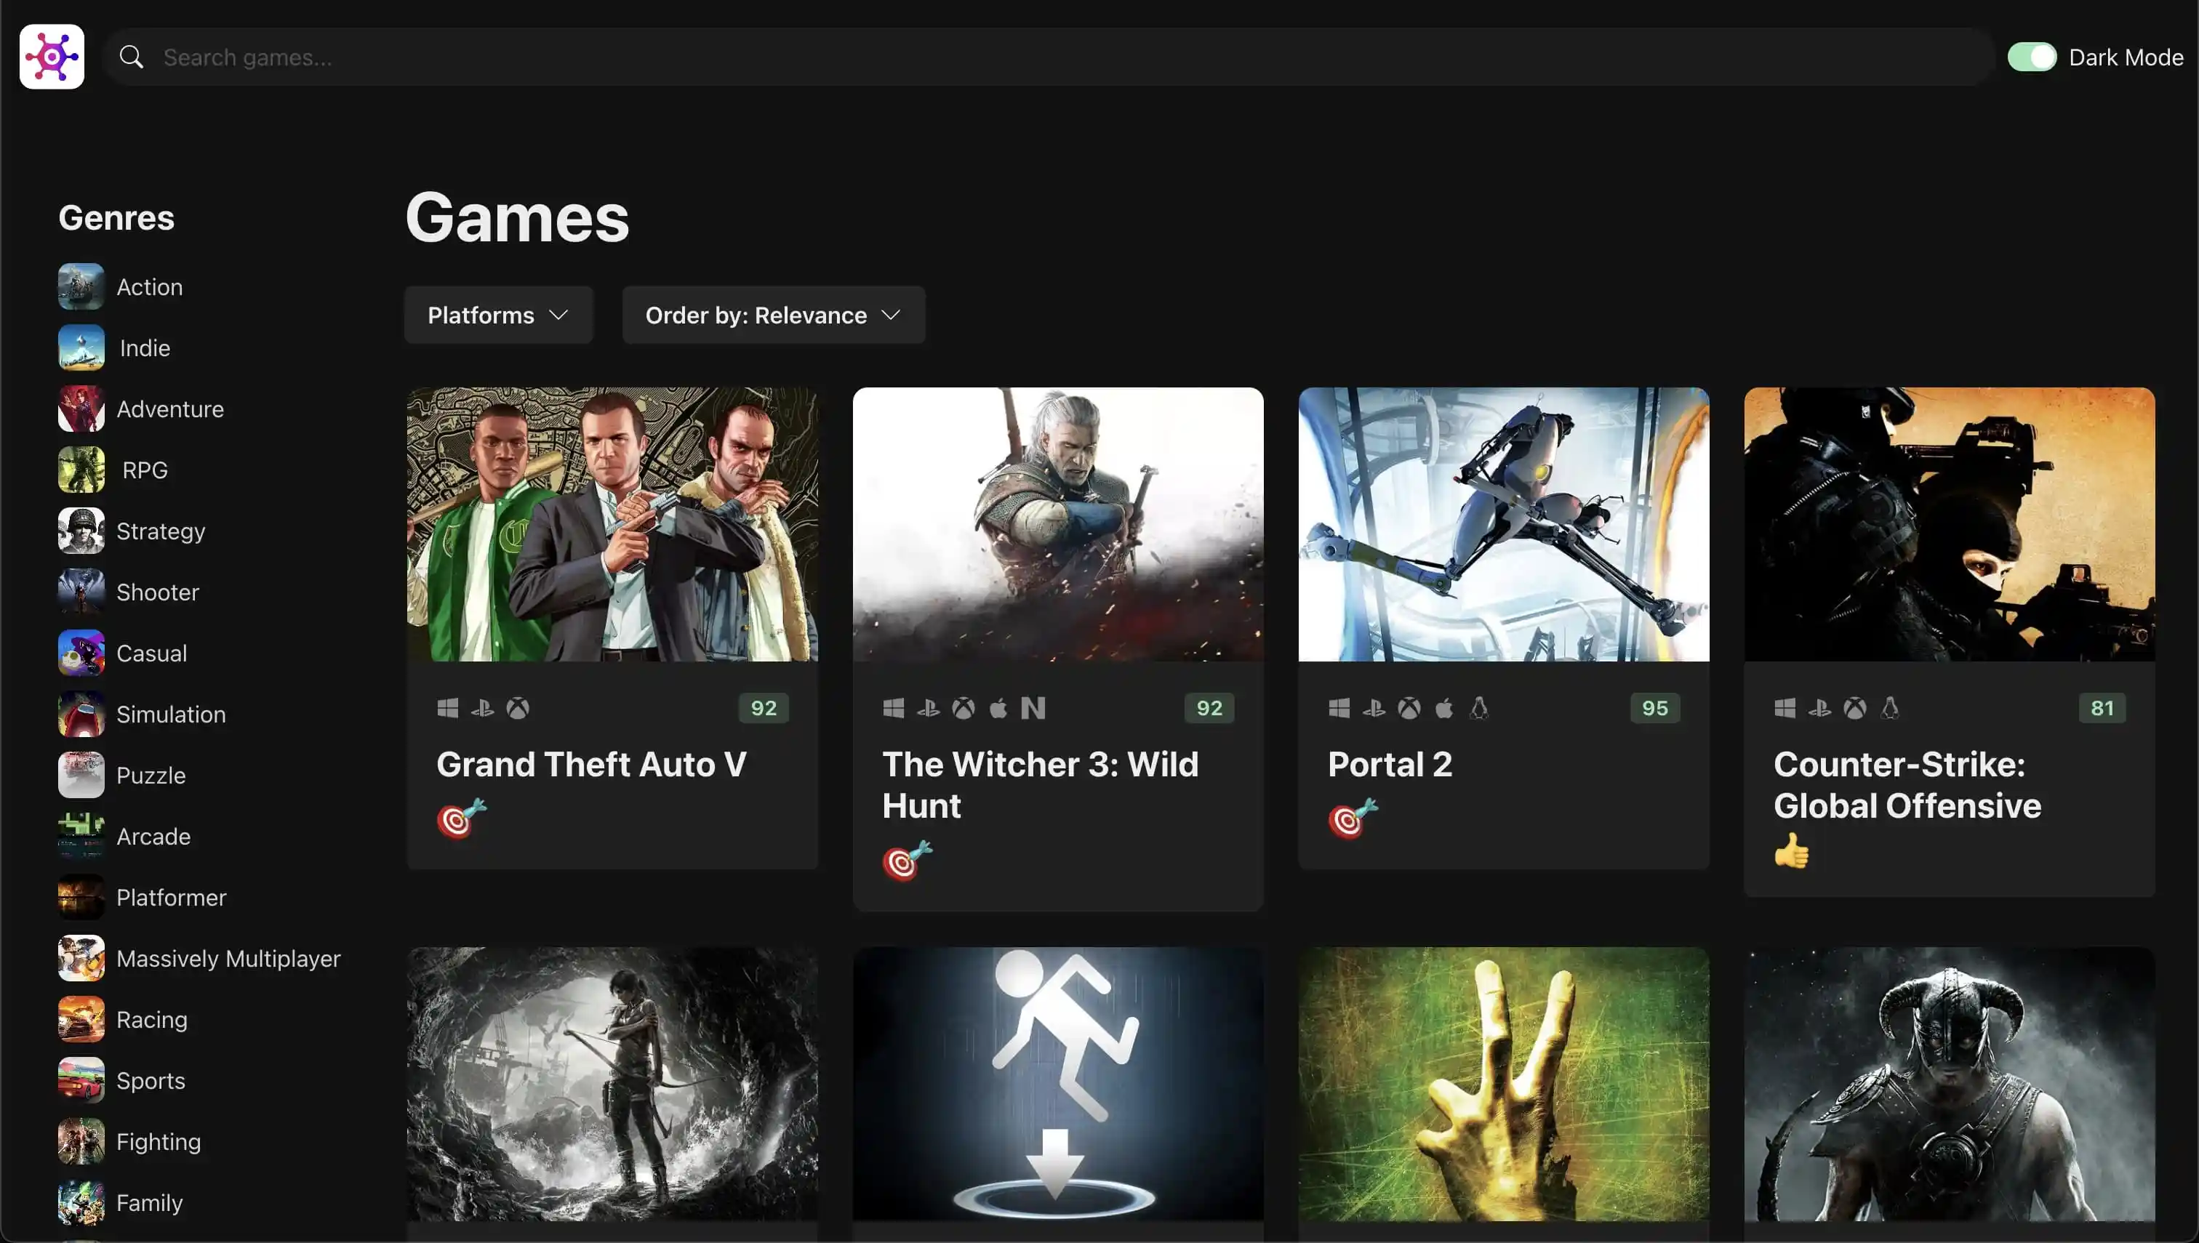The image size is (2199, 1243).
Task: Select the Massively Multiplayer genre
Action: (228, 958)
